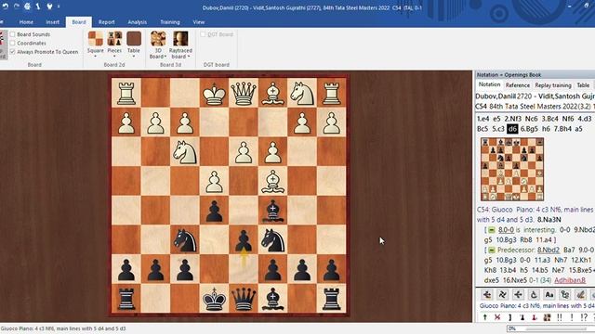
Task: Click the Redo arrow in the title bar
Action: (17, 6)
